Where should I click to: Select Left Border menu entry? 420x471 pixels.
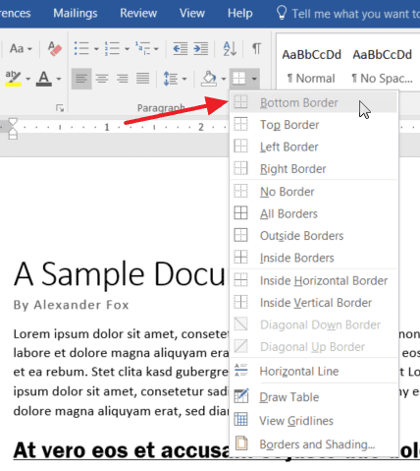tap(313, 147)
